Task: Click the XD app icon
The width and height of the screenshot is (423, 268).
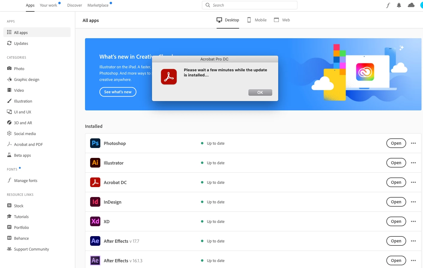Action: coord(95,221)
